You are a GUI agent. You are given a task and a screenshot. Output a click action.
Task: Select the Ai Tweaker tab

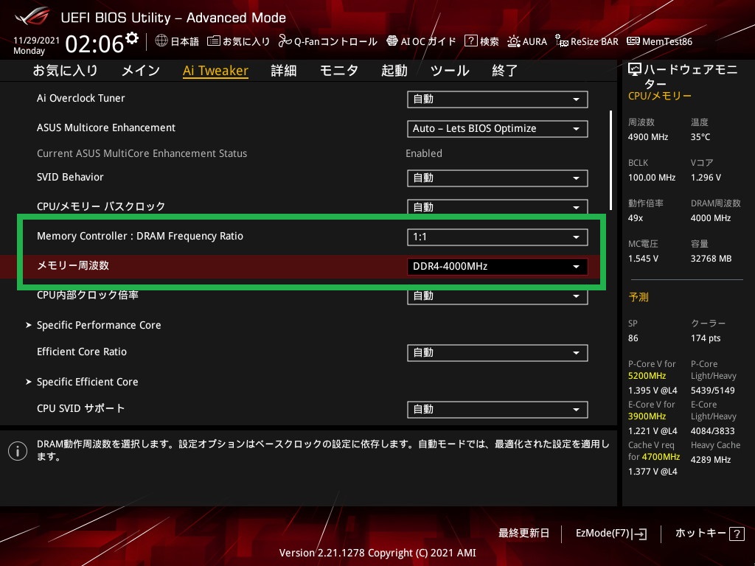216,71
